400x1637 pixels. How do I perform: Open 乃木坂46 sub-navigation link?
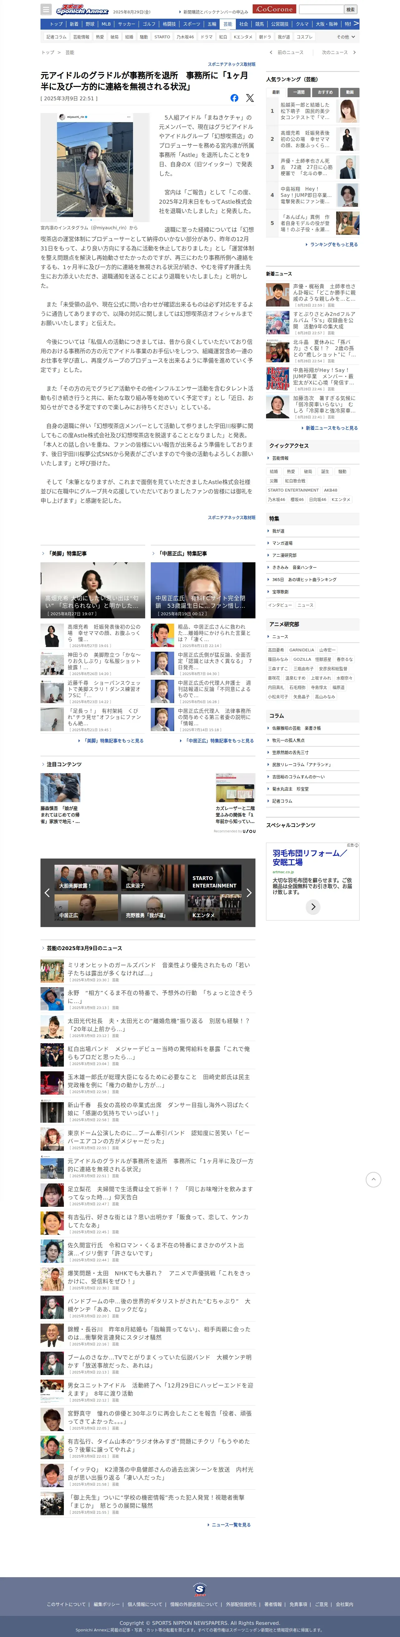186,37
